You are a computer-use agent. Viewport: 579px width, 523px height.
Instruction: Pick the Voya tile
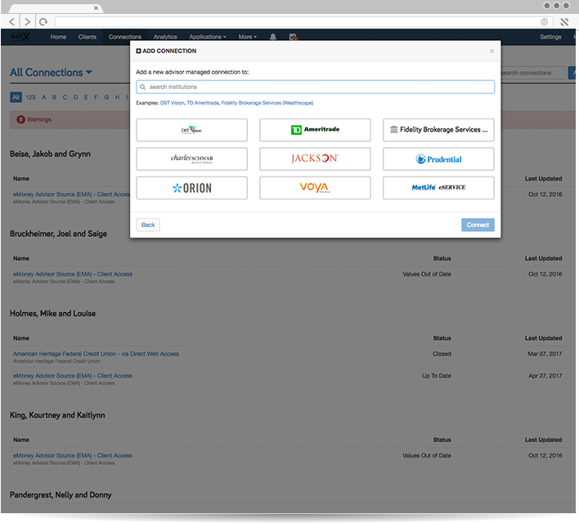315,188
